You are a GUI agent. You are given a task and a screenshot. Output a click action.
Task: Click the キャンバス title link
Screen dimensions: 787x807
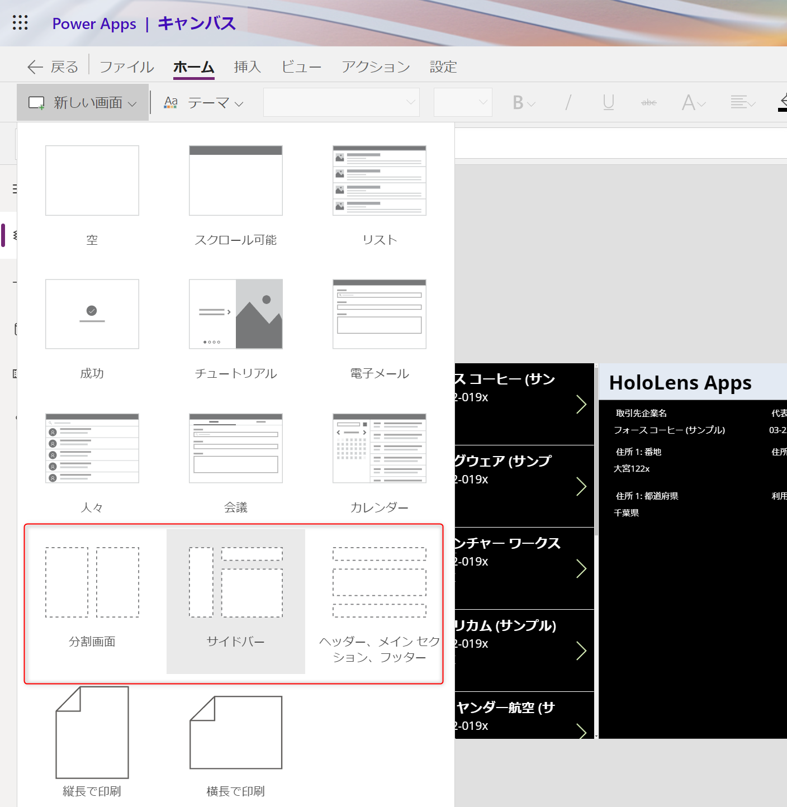point(197,23)
